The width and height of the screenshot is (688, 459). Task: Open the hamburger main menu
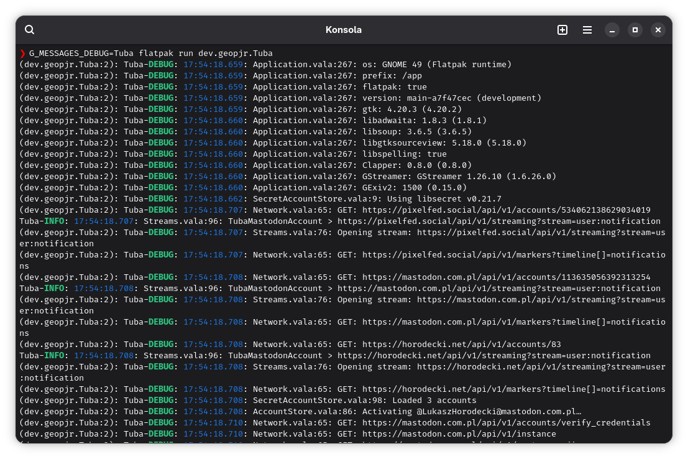click(x=587, y=30)
